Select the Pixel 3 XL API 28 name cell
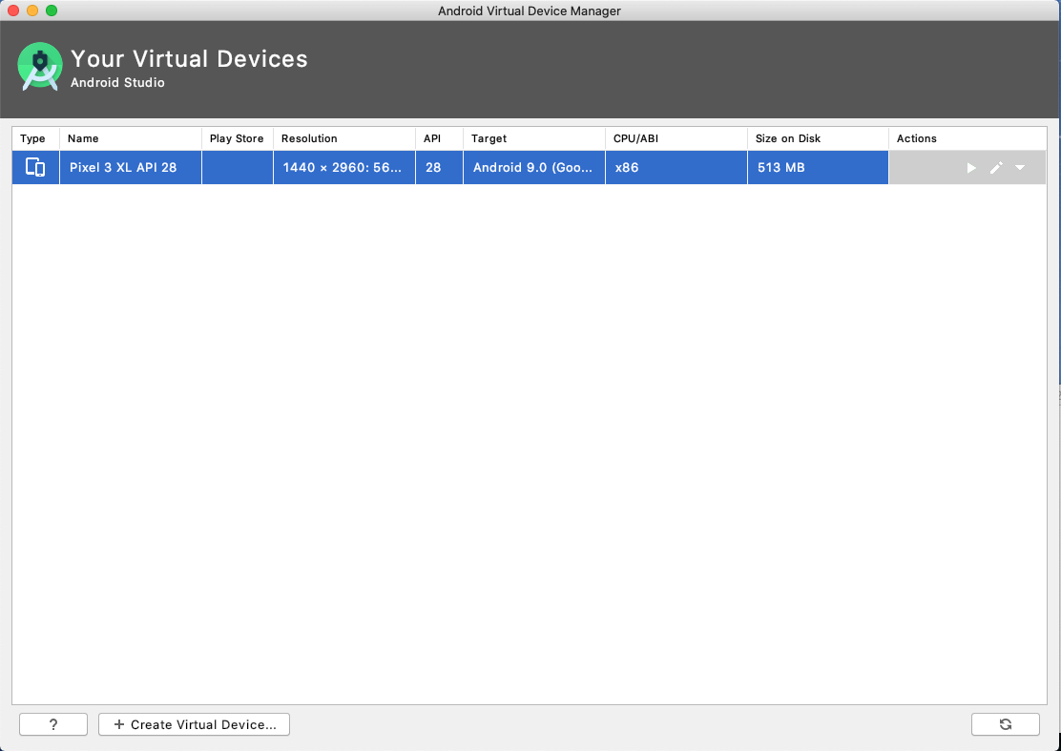Screen dimensions: 1061x751 (x=123, y=168)
